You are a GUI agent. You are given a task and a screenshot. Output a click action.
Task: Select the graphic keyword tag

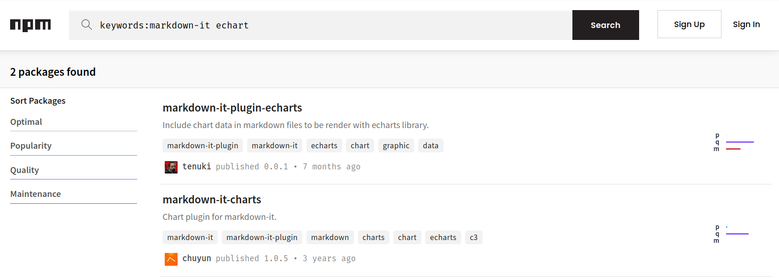(x=396, y=146)
